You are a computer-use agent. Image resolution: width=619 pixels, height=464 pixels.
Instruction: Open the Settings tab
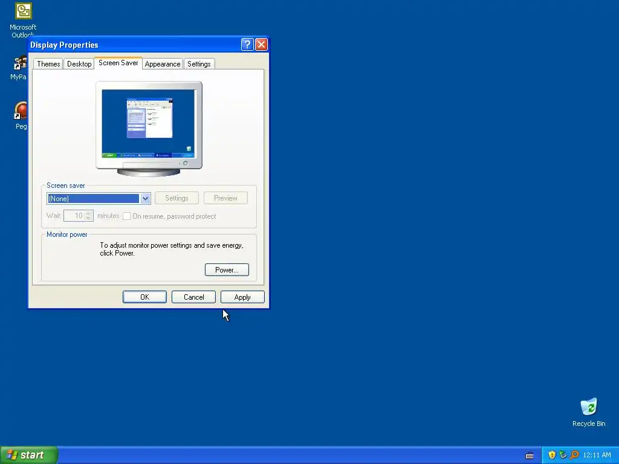[199, 64]
